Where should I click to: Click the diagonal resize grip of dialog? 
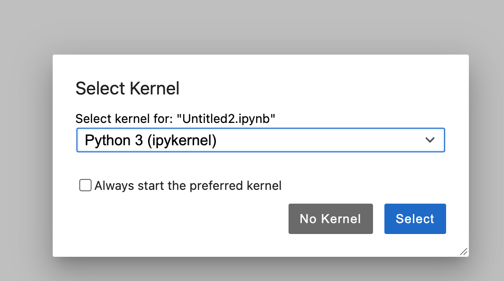(464, 252)
